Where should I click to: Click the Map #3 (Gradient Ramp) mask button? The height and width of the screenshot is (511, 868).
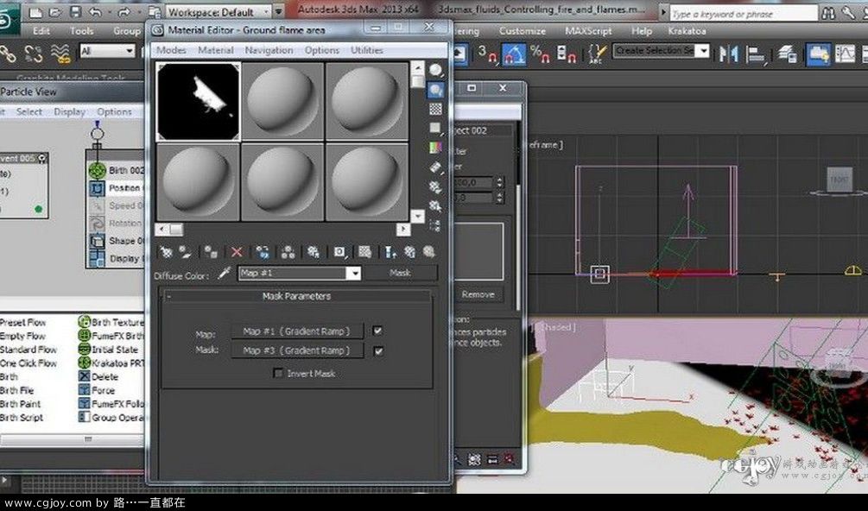297,350
